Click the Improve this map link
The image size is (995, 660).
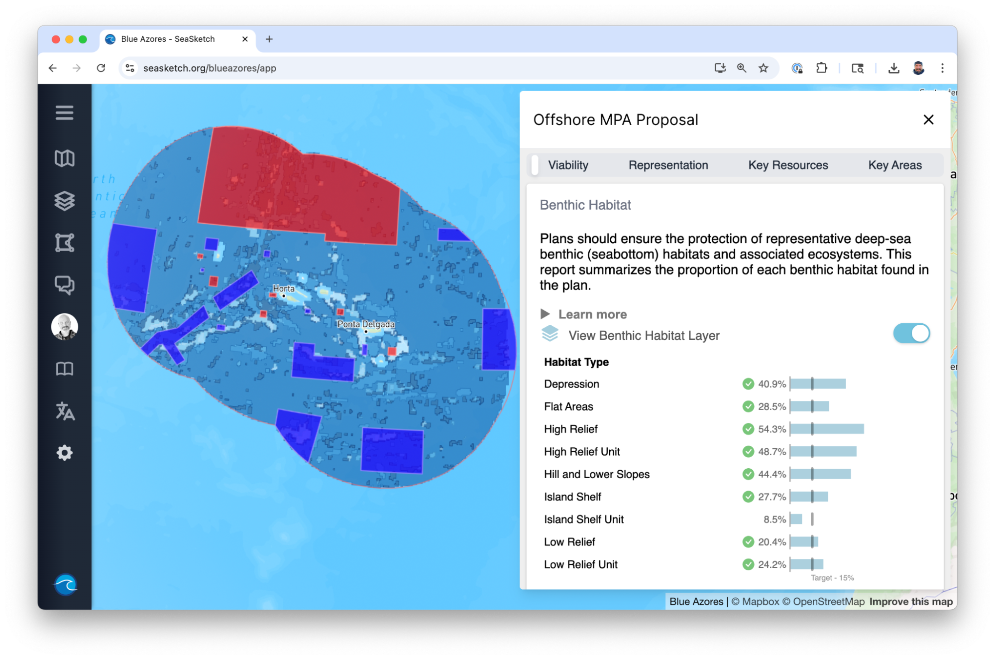(x=910, y=601)
